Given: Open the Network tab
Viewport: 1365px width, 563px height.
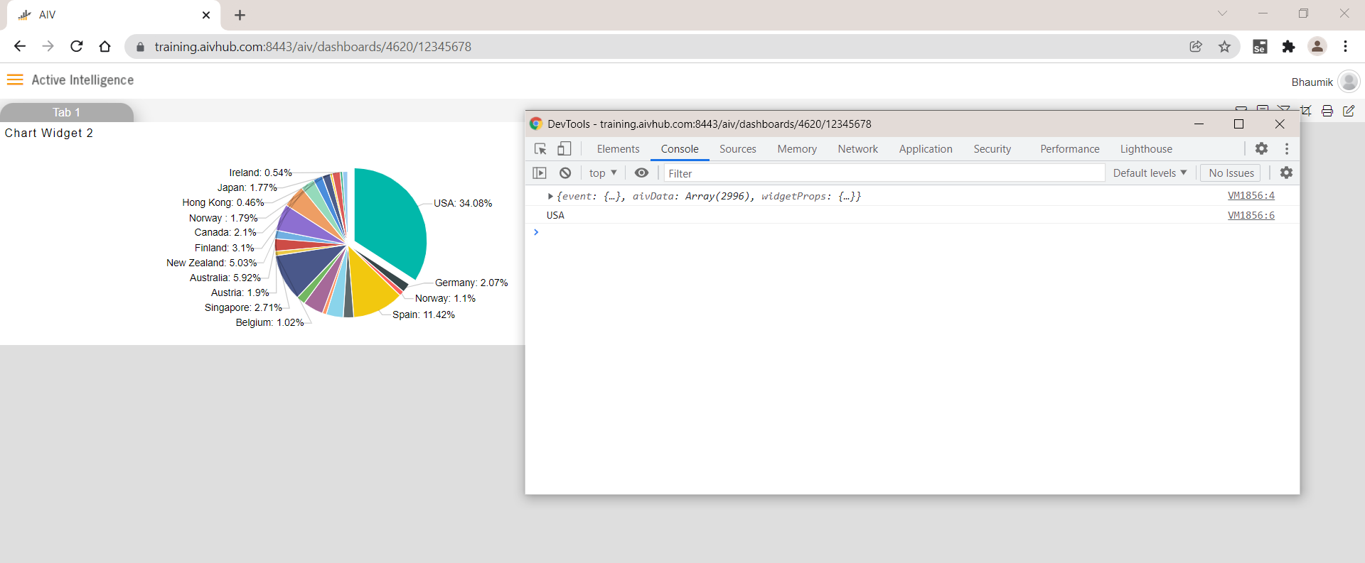Looking at the screenshot, I should (857, 149).
